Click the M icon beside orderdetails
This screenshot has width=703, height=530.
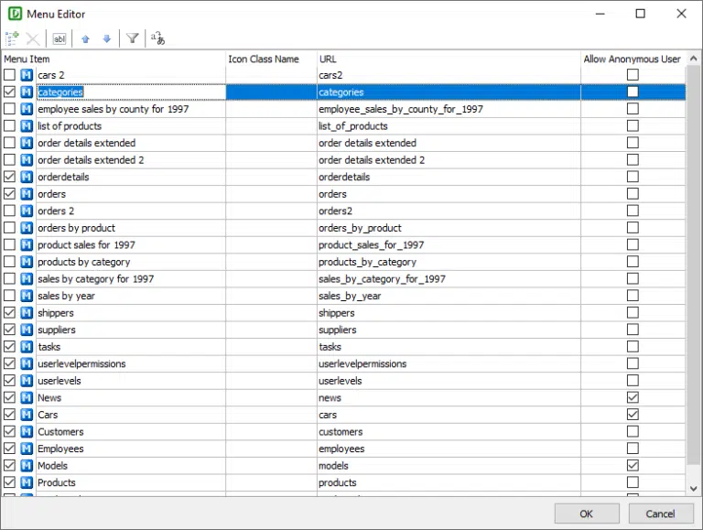(x=27, y=177)
